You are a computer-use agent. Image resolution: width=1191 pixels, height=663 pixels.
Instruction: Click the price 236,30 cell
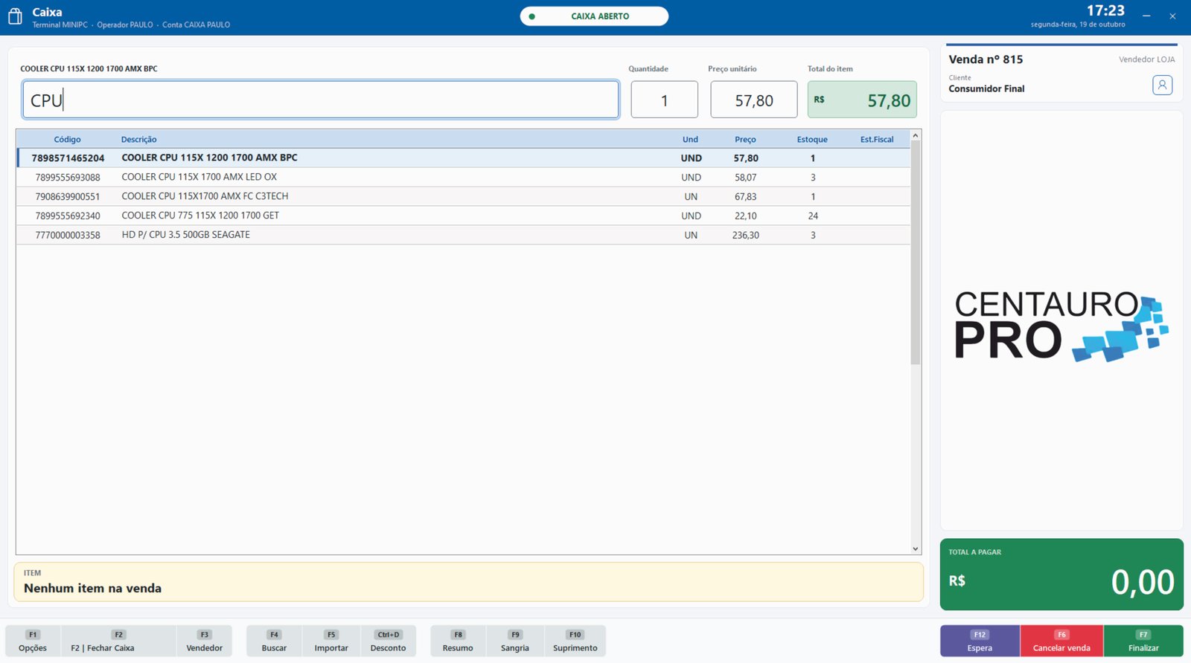746,236
